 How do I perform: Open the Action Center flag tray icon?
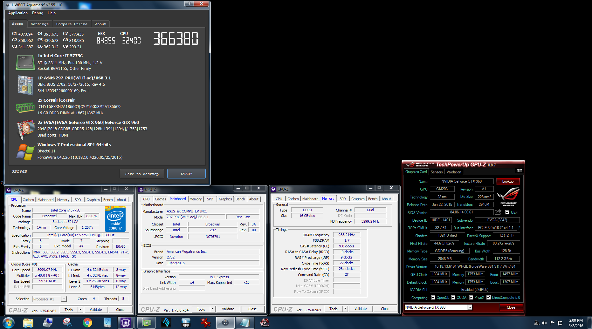(552, 323)
